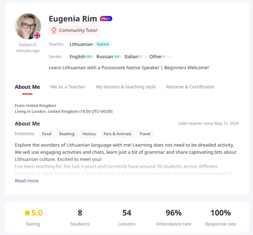
Task: Open My lessons & teaching style tab
Action: coord(126,87)
